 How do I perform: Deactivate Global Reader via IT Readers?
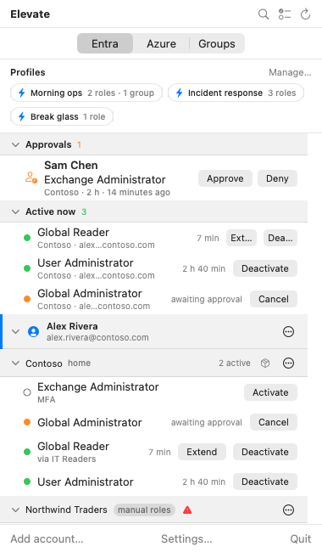[265, 452]
